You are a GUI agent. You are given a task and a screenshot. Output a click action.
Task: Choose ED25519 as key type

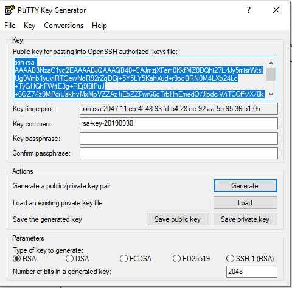click(x=191, y=259)
